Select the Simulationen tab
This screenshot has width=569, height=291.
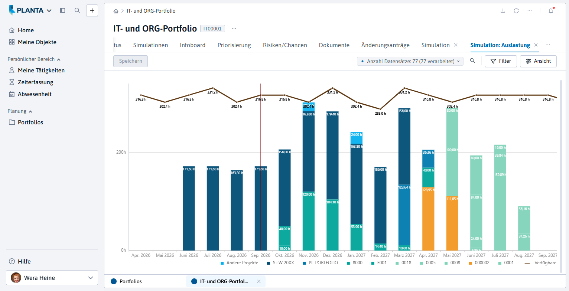[150, 45]
